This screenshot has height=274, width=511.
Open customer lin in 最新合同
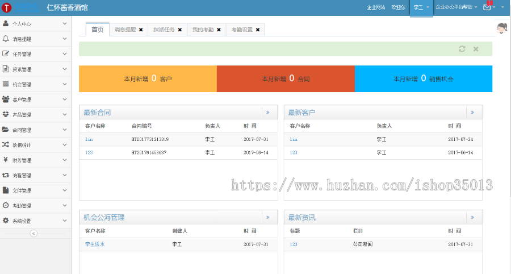pos(89,139)
